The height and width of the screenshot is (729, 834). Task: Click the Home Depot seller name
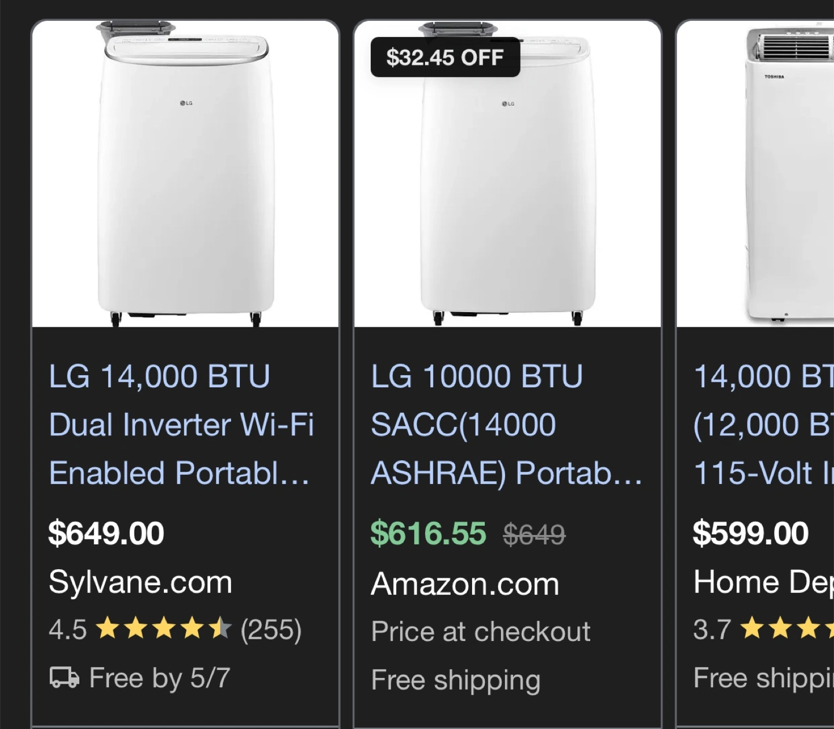pyautogui.click(x=763, y=582)
